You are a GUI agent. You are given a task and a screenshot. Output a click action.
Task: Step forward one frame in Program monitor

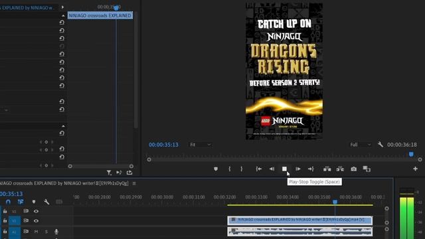[x=298, y=169]
